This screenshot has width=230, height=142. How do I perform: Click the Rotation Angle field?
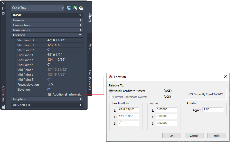click(213, 110)
